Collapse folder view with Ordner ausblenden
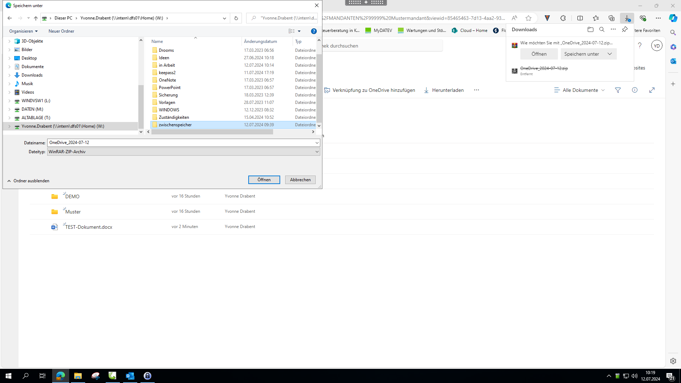Screen dimensions: 681x383 (x=28, y=181)
